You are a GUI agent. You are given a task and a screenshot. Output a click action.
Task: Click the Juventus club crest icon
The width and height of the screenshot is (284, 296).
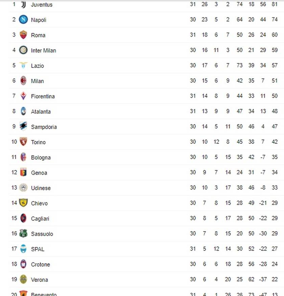[x=23, y=5]
